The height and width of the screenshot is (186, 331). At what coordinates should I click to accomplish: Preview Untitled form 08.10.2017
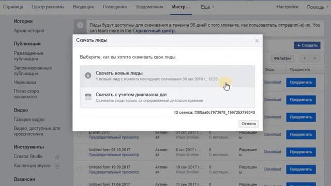114,155
